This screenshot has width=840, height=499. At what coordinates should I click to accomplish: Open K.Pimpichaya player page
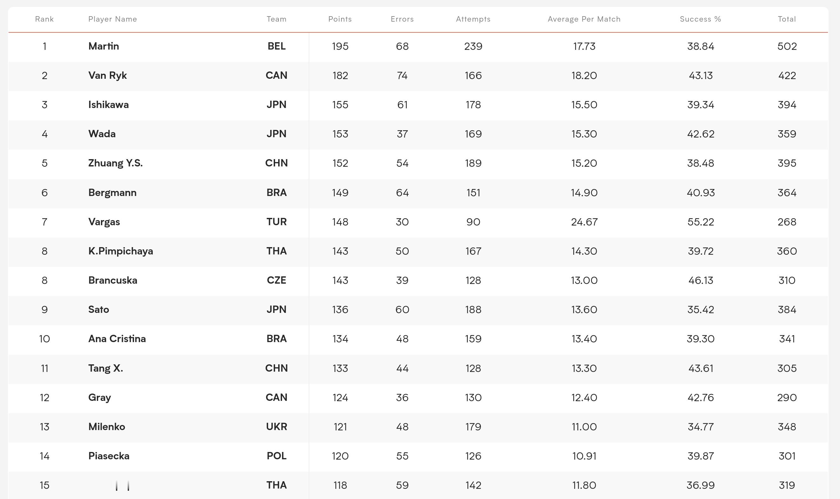[120, 251]
